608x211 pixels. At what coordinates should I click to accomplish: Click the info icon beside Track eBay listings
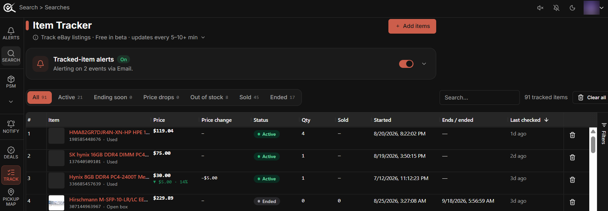pos(35,38)
